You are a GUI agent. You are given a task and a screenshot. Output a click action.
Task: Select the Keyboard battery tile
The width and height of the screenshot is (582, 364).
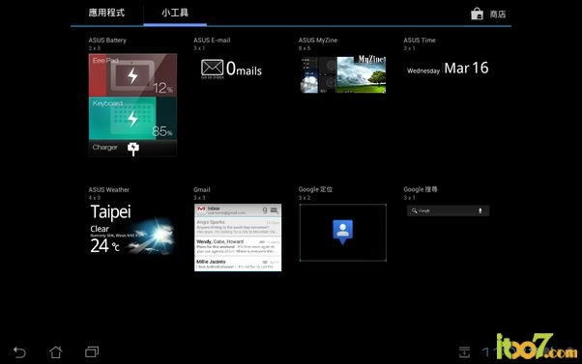click(132, 118)
